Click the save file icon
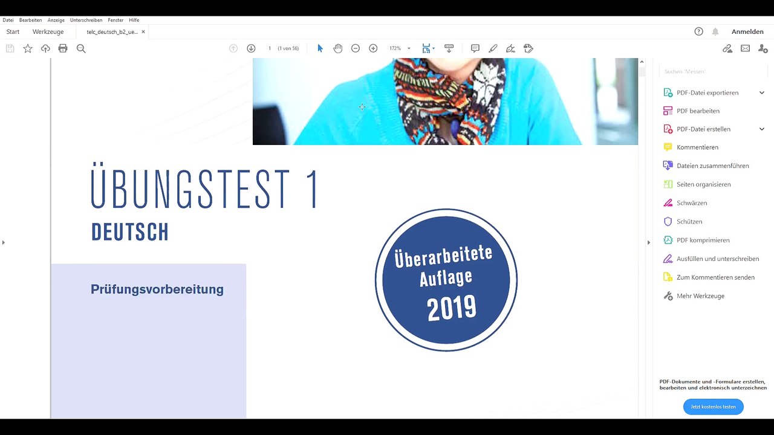The height and width of the screenshot is (435, 774). (x=10, y=48)
